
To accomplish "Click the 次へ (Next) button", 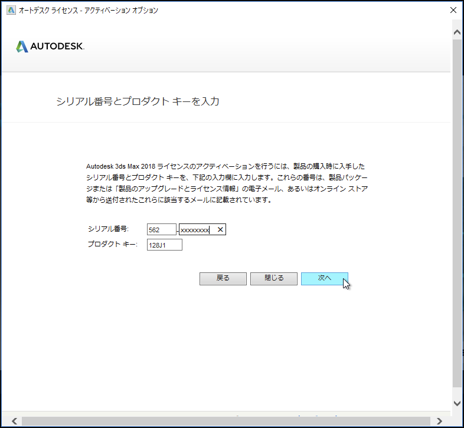I will [x=324, y=278].
